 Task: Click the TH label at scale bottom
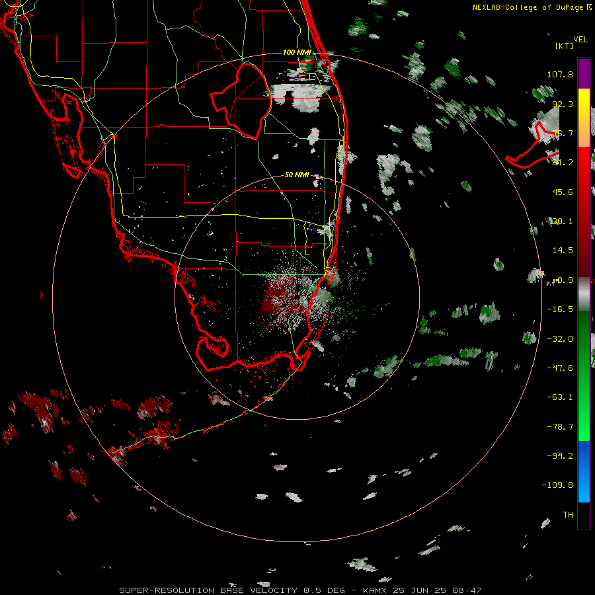pyautogui.click(x=568, y=515)
